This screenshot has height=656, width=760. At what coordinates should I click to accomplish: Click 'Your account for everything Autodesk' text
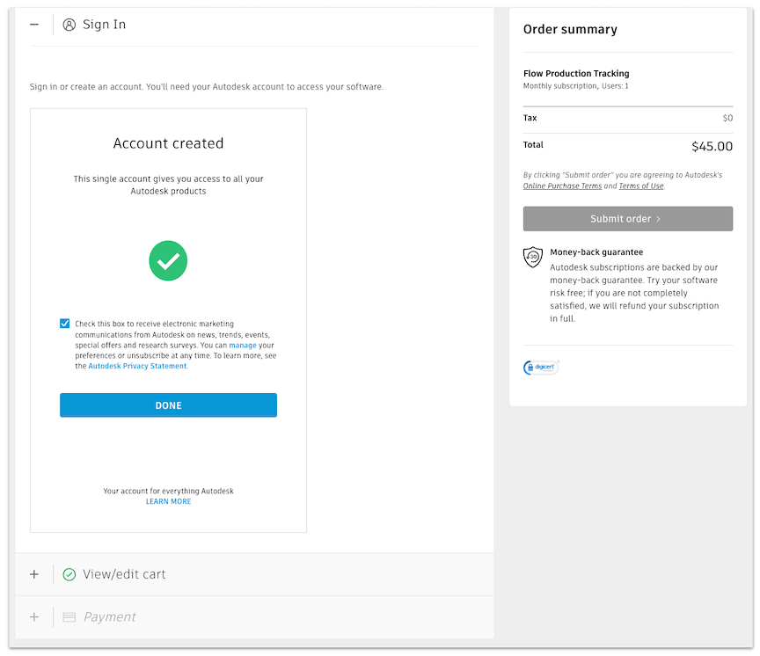click(x=168, y=491)
